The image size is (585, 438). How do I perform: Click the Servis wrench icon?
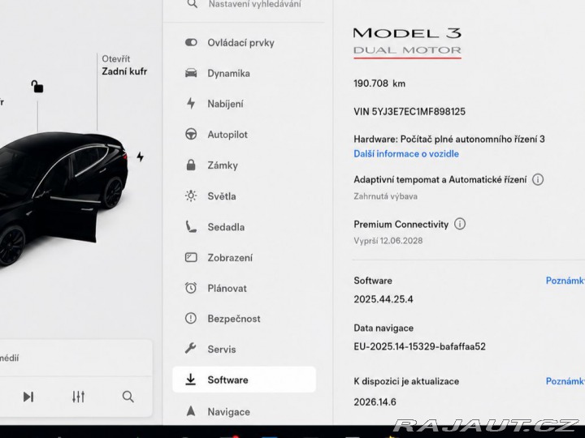191,349
